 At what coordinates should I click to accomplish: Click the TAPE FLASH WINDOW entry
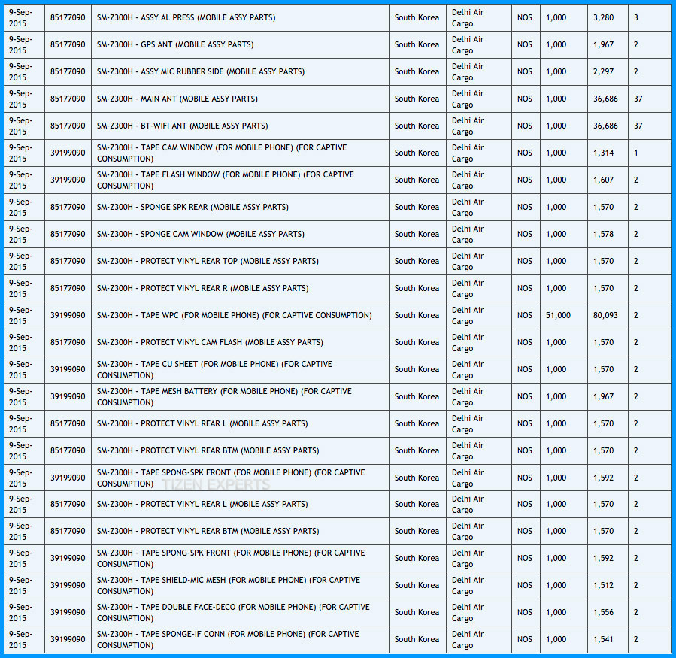coord(225,180)
